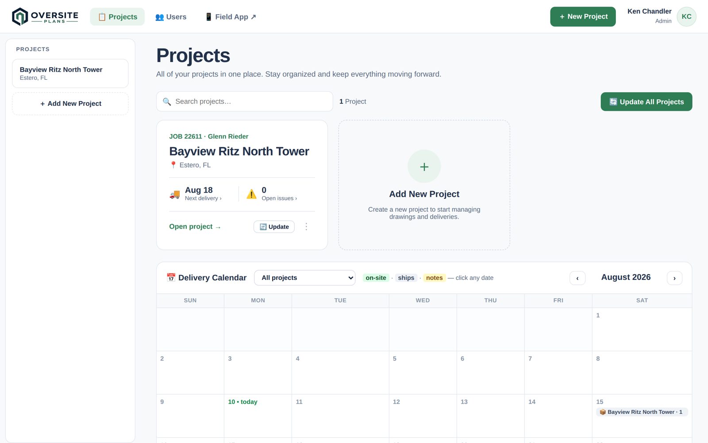Select calendar date 14
Screen dimensions: 708x443
pyautogui.click(x=558, y=416)
